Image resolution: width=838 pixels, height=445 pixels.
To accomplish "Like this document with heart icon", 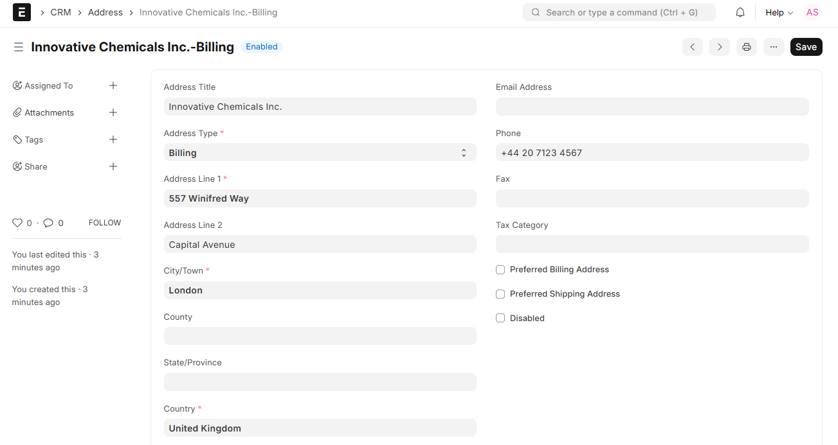I will pos(17,223).
